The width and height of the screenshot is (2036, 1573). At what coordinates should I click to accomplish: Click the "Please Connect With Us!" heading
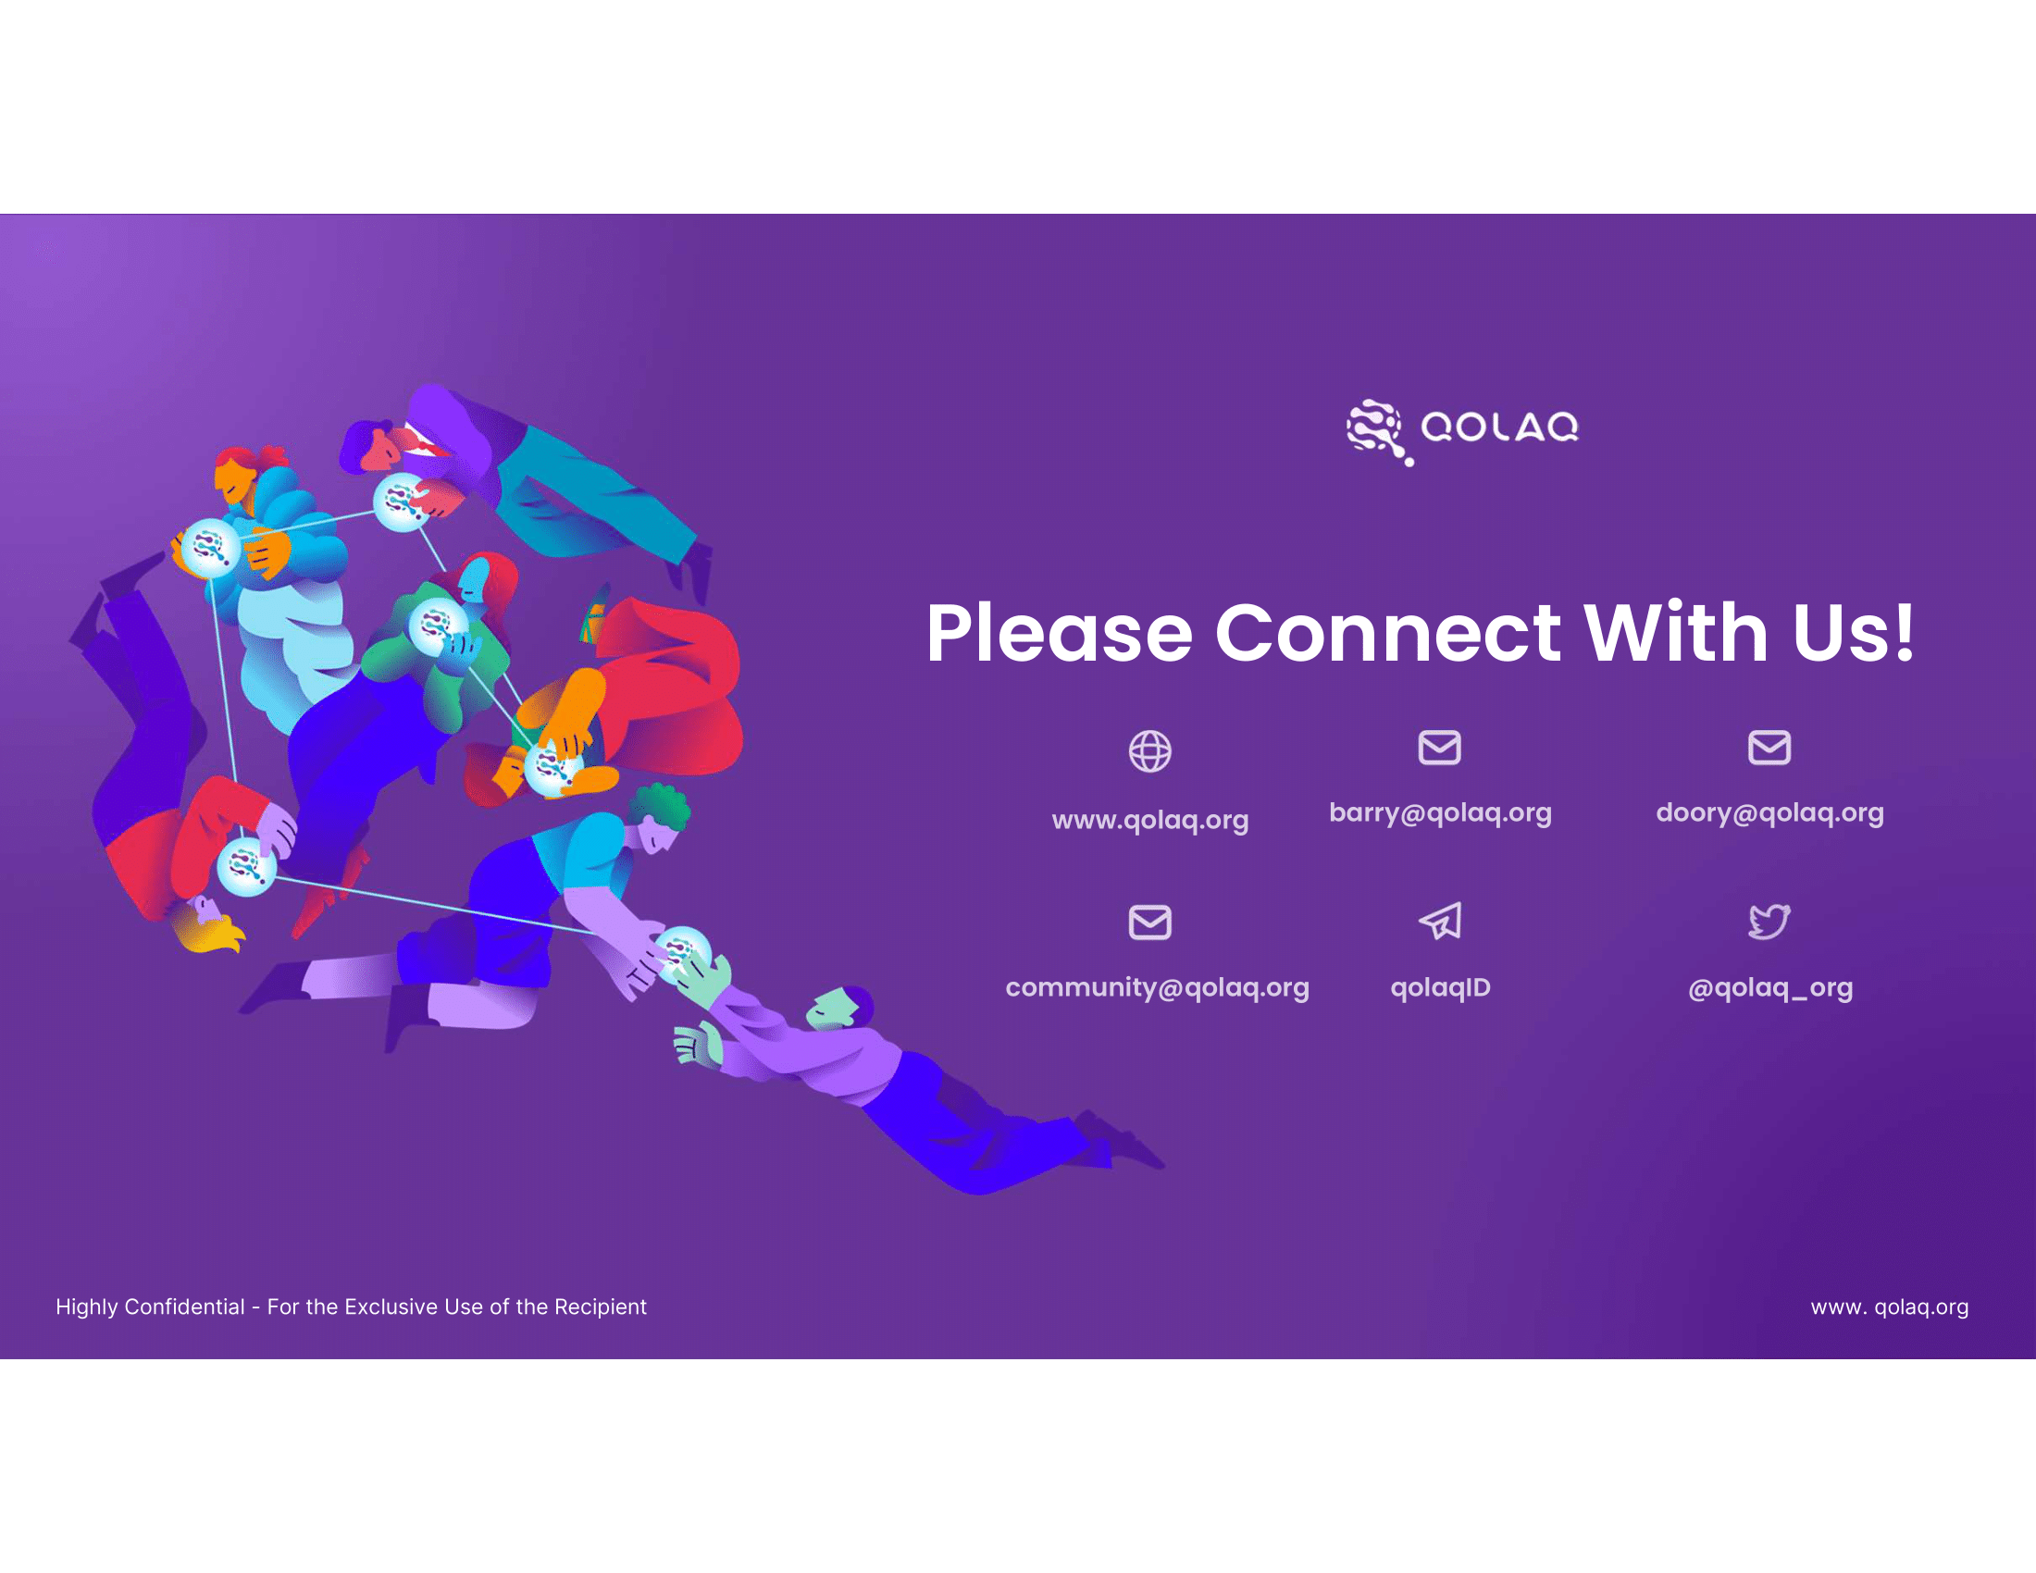1419,634
